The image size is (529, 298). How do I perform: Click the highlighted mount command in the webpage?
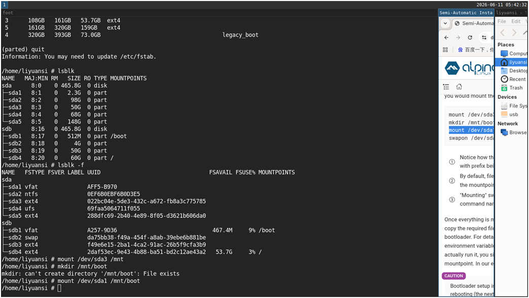click(471, 130)
